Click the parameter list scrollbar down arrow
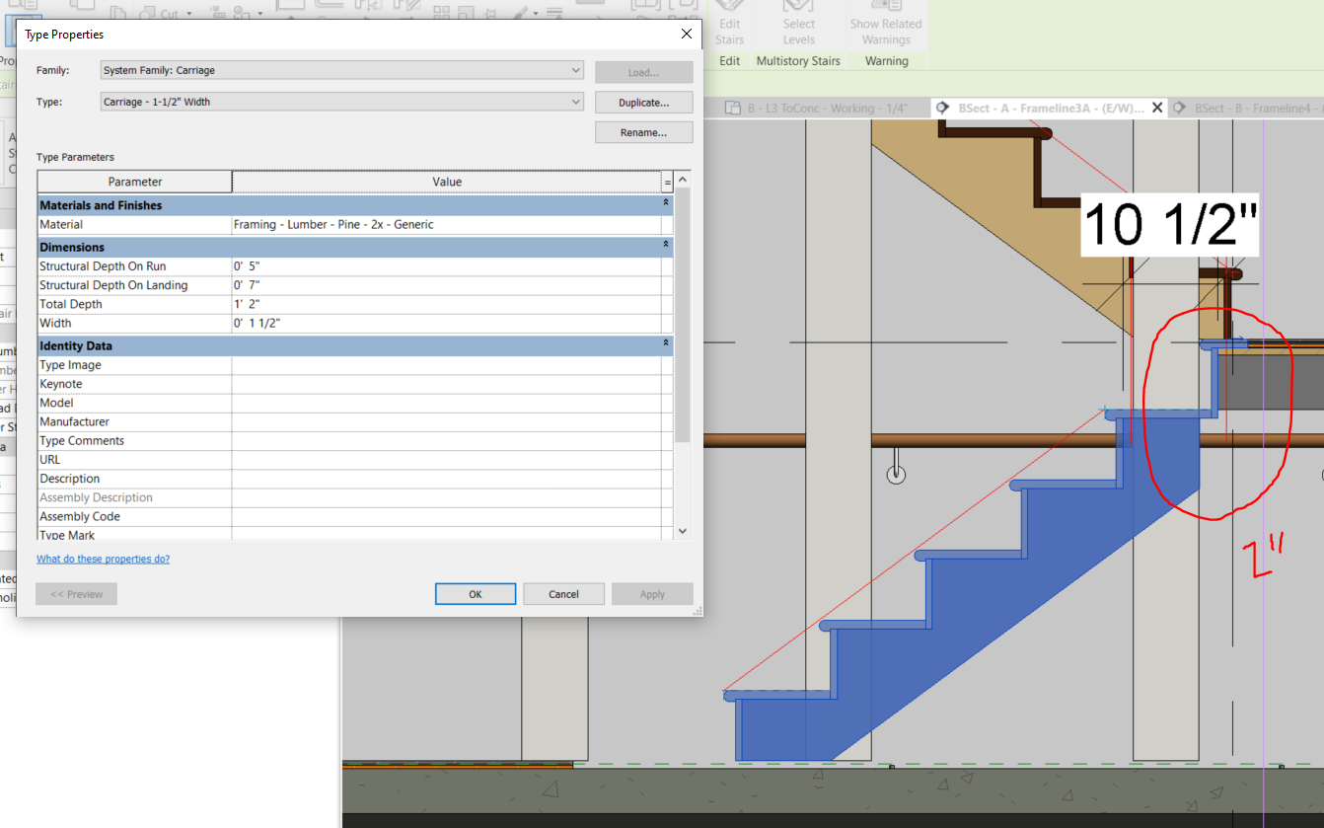 point(682,530)
